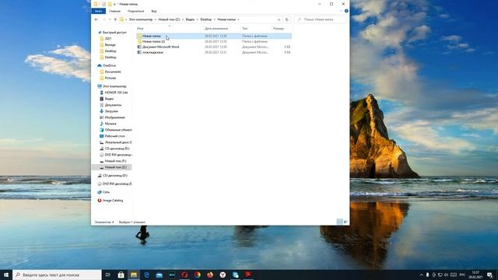
Task: Open Image Catalog in the navigation pane
Action: tap(113, 201)
